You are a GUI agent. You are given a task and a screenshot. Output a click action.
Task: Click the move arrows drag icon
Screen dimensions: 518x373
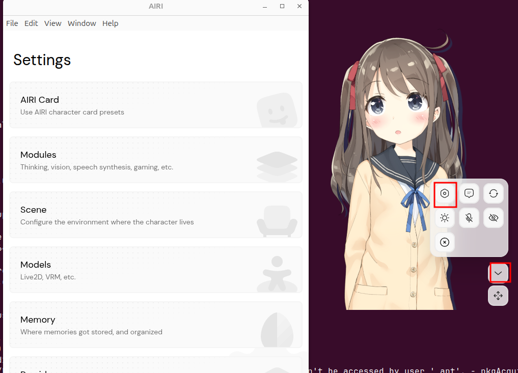point(498,296)
